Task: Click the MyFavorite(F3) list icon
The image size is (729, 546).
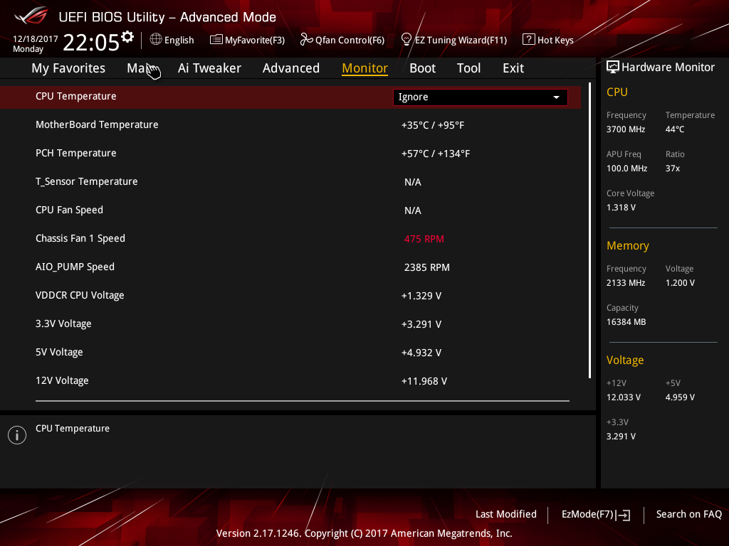Action: pyautogui.click(x=216, y=40)
